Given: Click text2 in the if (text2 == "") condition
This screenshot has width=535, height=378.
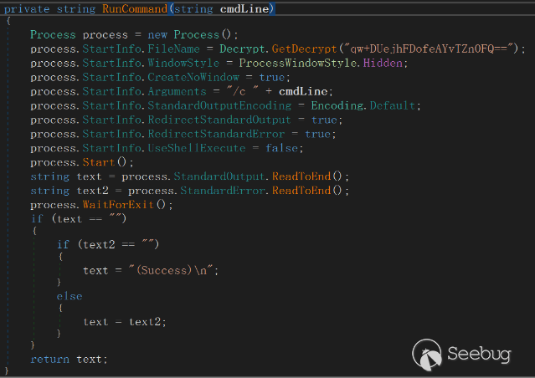Looking at the screenshot, I should pos(99,245).
